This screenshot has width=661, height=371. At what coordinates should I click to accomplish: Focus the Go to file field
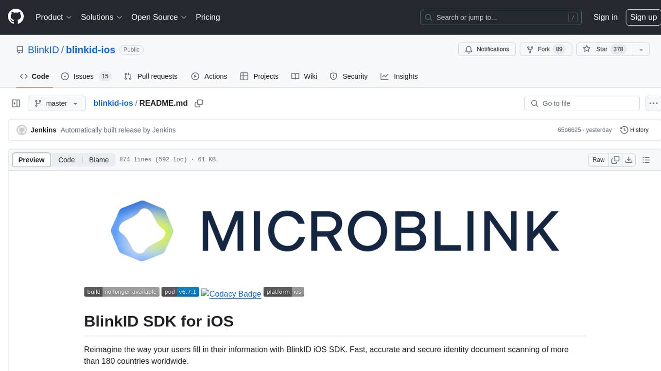point(582,103)
